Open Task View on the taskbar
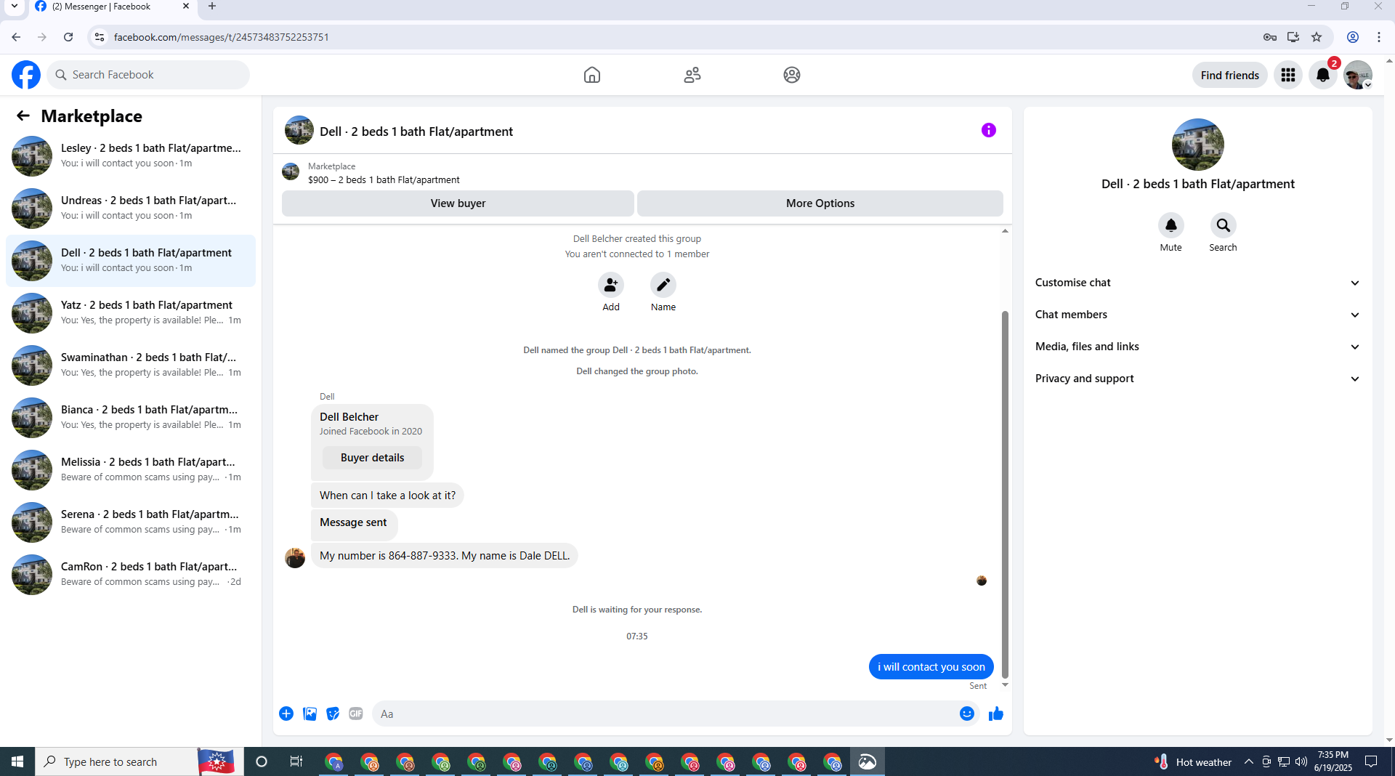 click(296, 761)
